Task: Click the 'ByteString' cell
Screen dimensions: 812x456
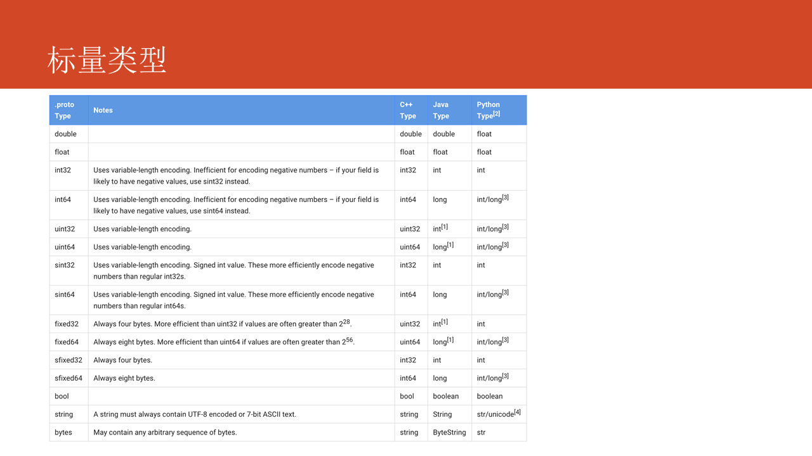Action: tap(449, 433)
